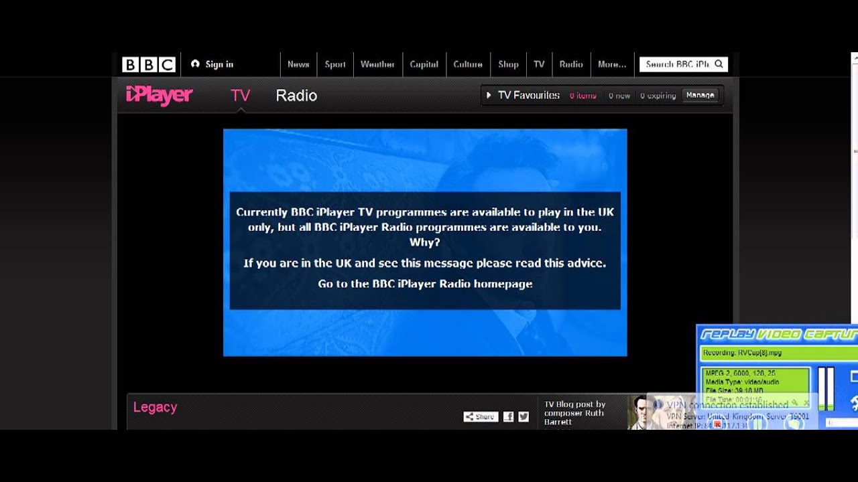Click the 0 expiring favourites count
The height and width of the screenshot is (482, 858).
(x=658, y=96)
